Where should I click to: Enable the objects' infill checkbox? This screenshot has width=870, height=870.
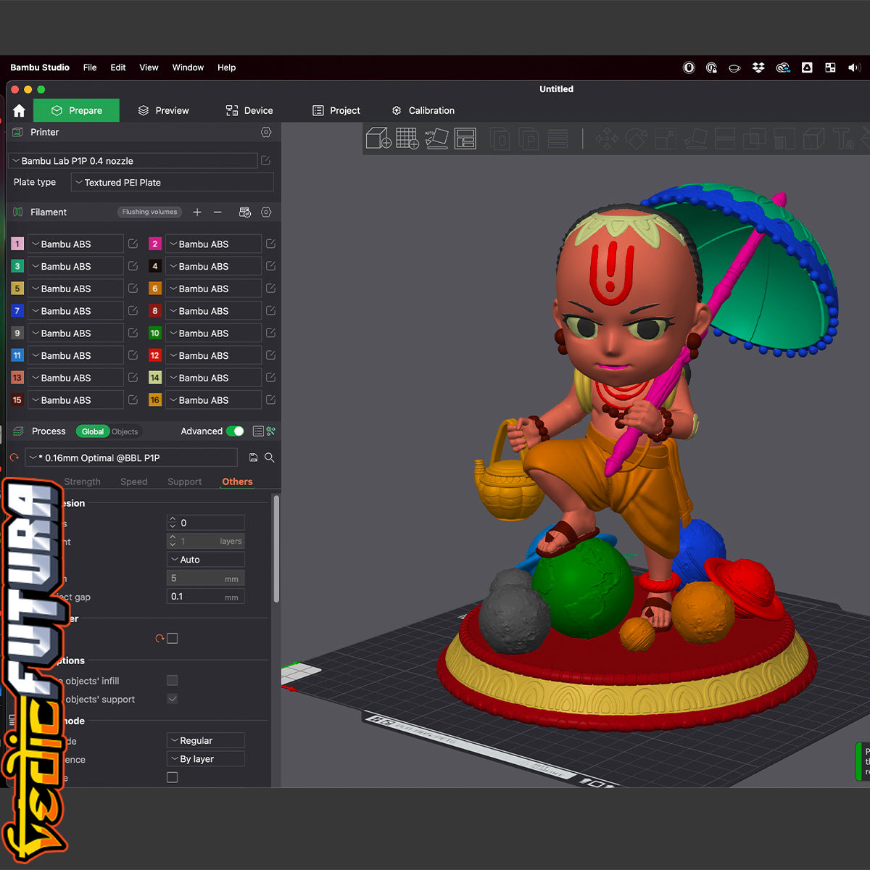[x=172, y=680]
